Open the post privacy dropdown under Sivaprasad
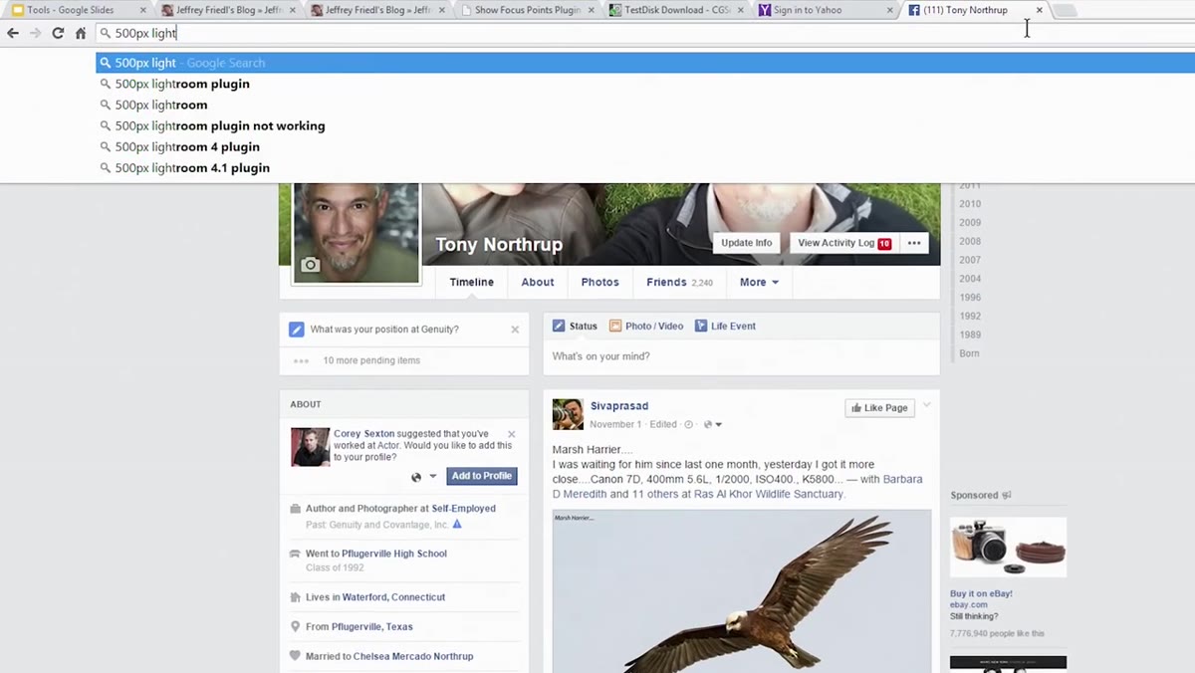 point(712,424)
